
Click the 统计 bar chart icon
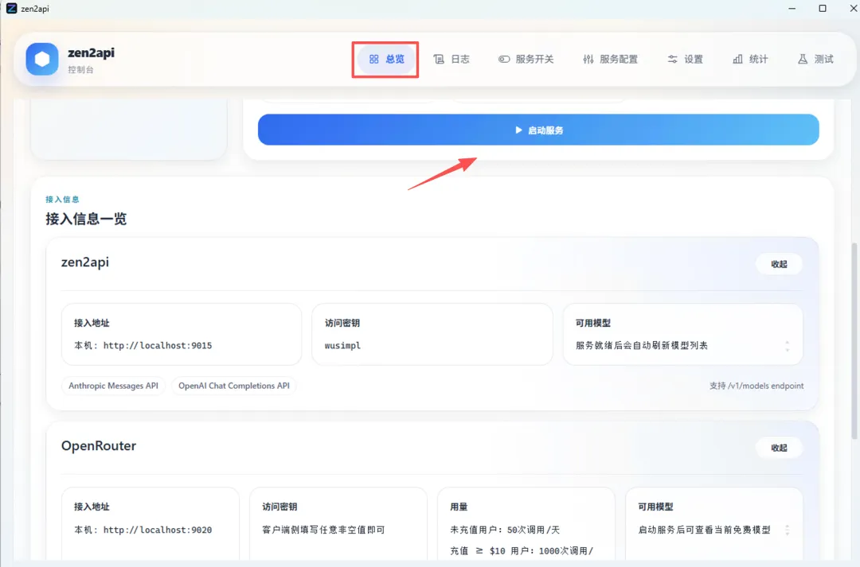(x=737, y=59)
